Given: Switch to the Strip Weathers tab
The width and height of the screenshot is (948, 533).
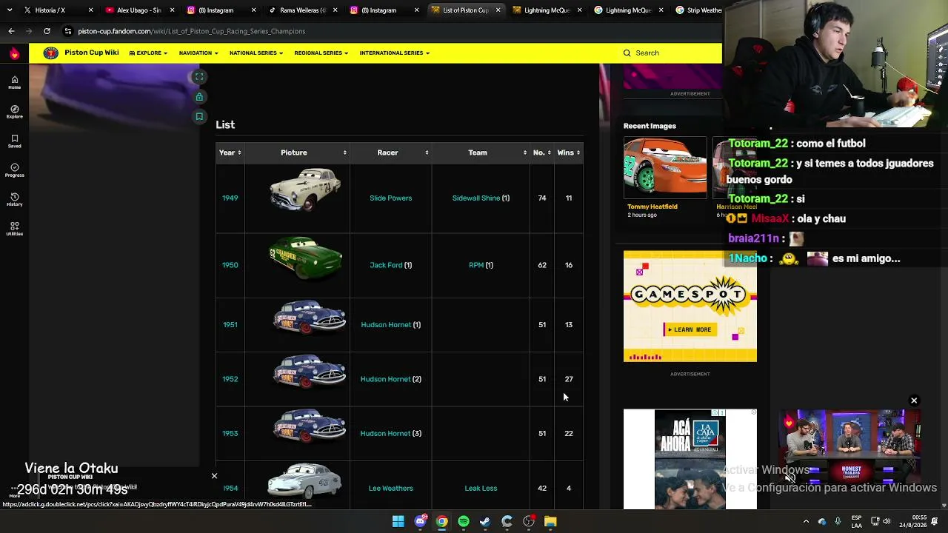Looking at the screenshot, I should click(x=697, y=10).
